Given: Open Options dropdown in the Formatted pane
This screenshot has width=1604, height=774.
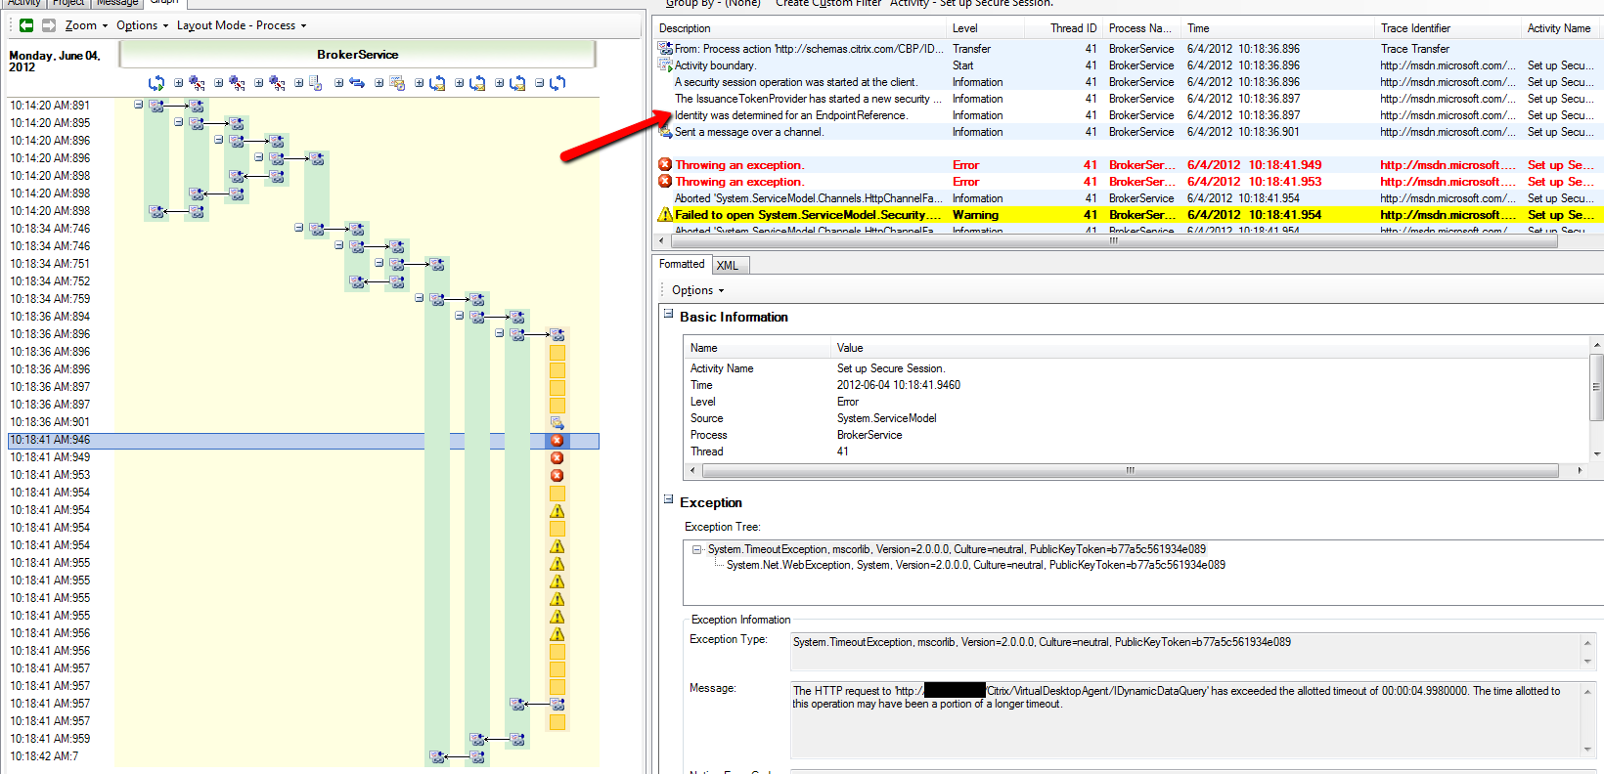Looking at the screenshot, I should coord(697,290).
